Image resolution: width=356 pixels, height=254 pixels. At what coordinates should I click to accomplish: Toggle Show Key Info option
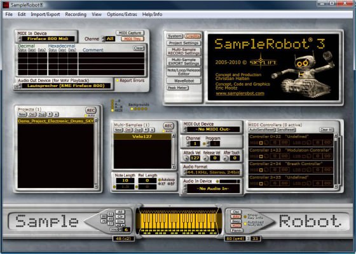pos(245,217)
